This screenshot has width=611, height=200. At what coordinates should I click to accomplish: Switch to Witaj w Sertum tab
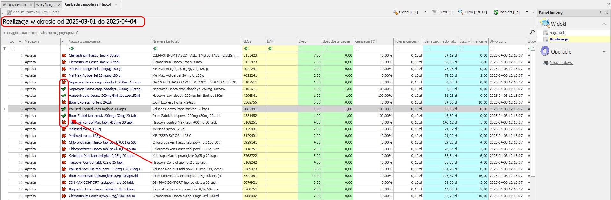[x=14, y=5]
